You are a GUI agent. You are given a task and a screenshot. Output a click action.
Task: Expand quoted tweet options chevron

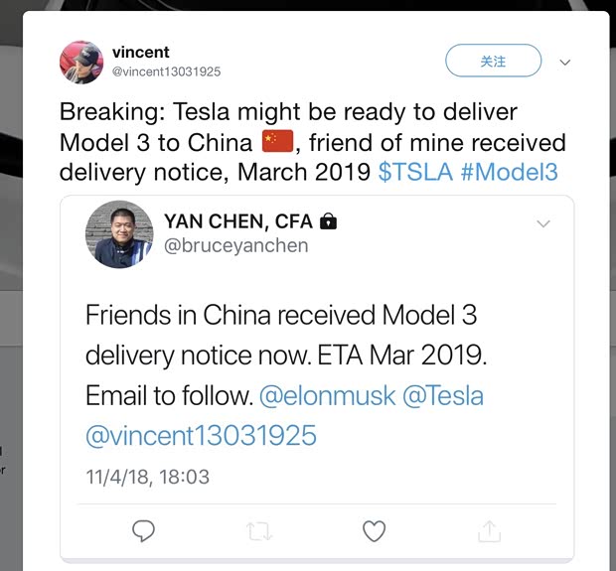(x=543, y=223)
